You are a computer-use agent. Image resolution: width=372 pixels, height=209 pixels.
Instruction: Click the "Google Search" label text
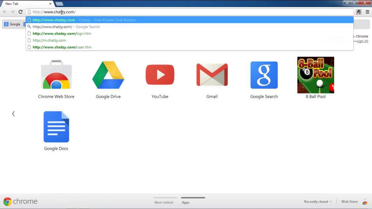pyautogui.click(x=264, y=96)
